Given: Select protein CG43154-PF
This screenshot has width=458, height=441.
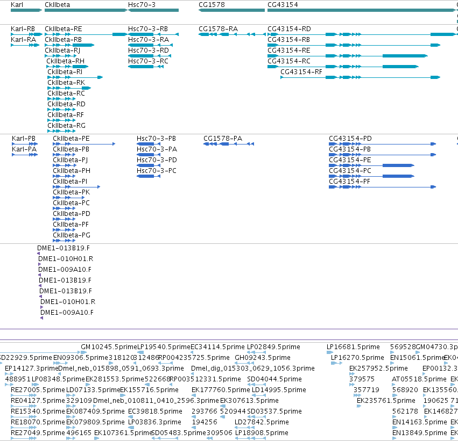Looking at the screenshot, I should pos(349,182).
